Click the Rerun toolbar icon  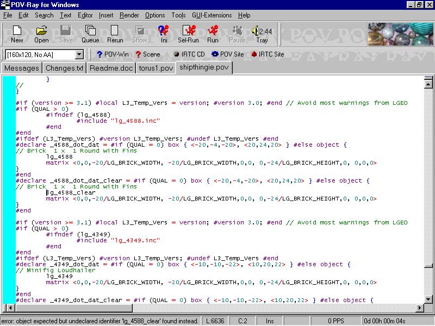pos(115,34)
